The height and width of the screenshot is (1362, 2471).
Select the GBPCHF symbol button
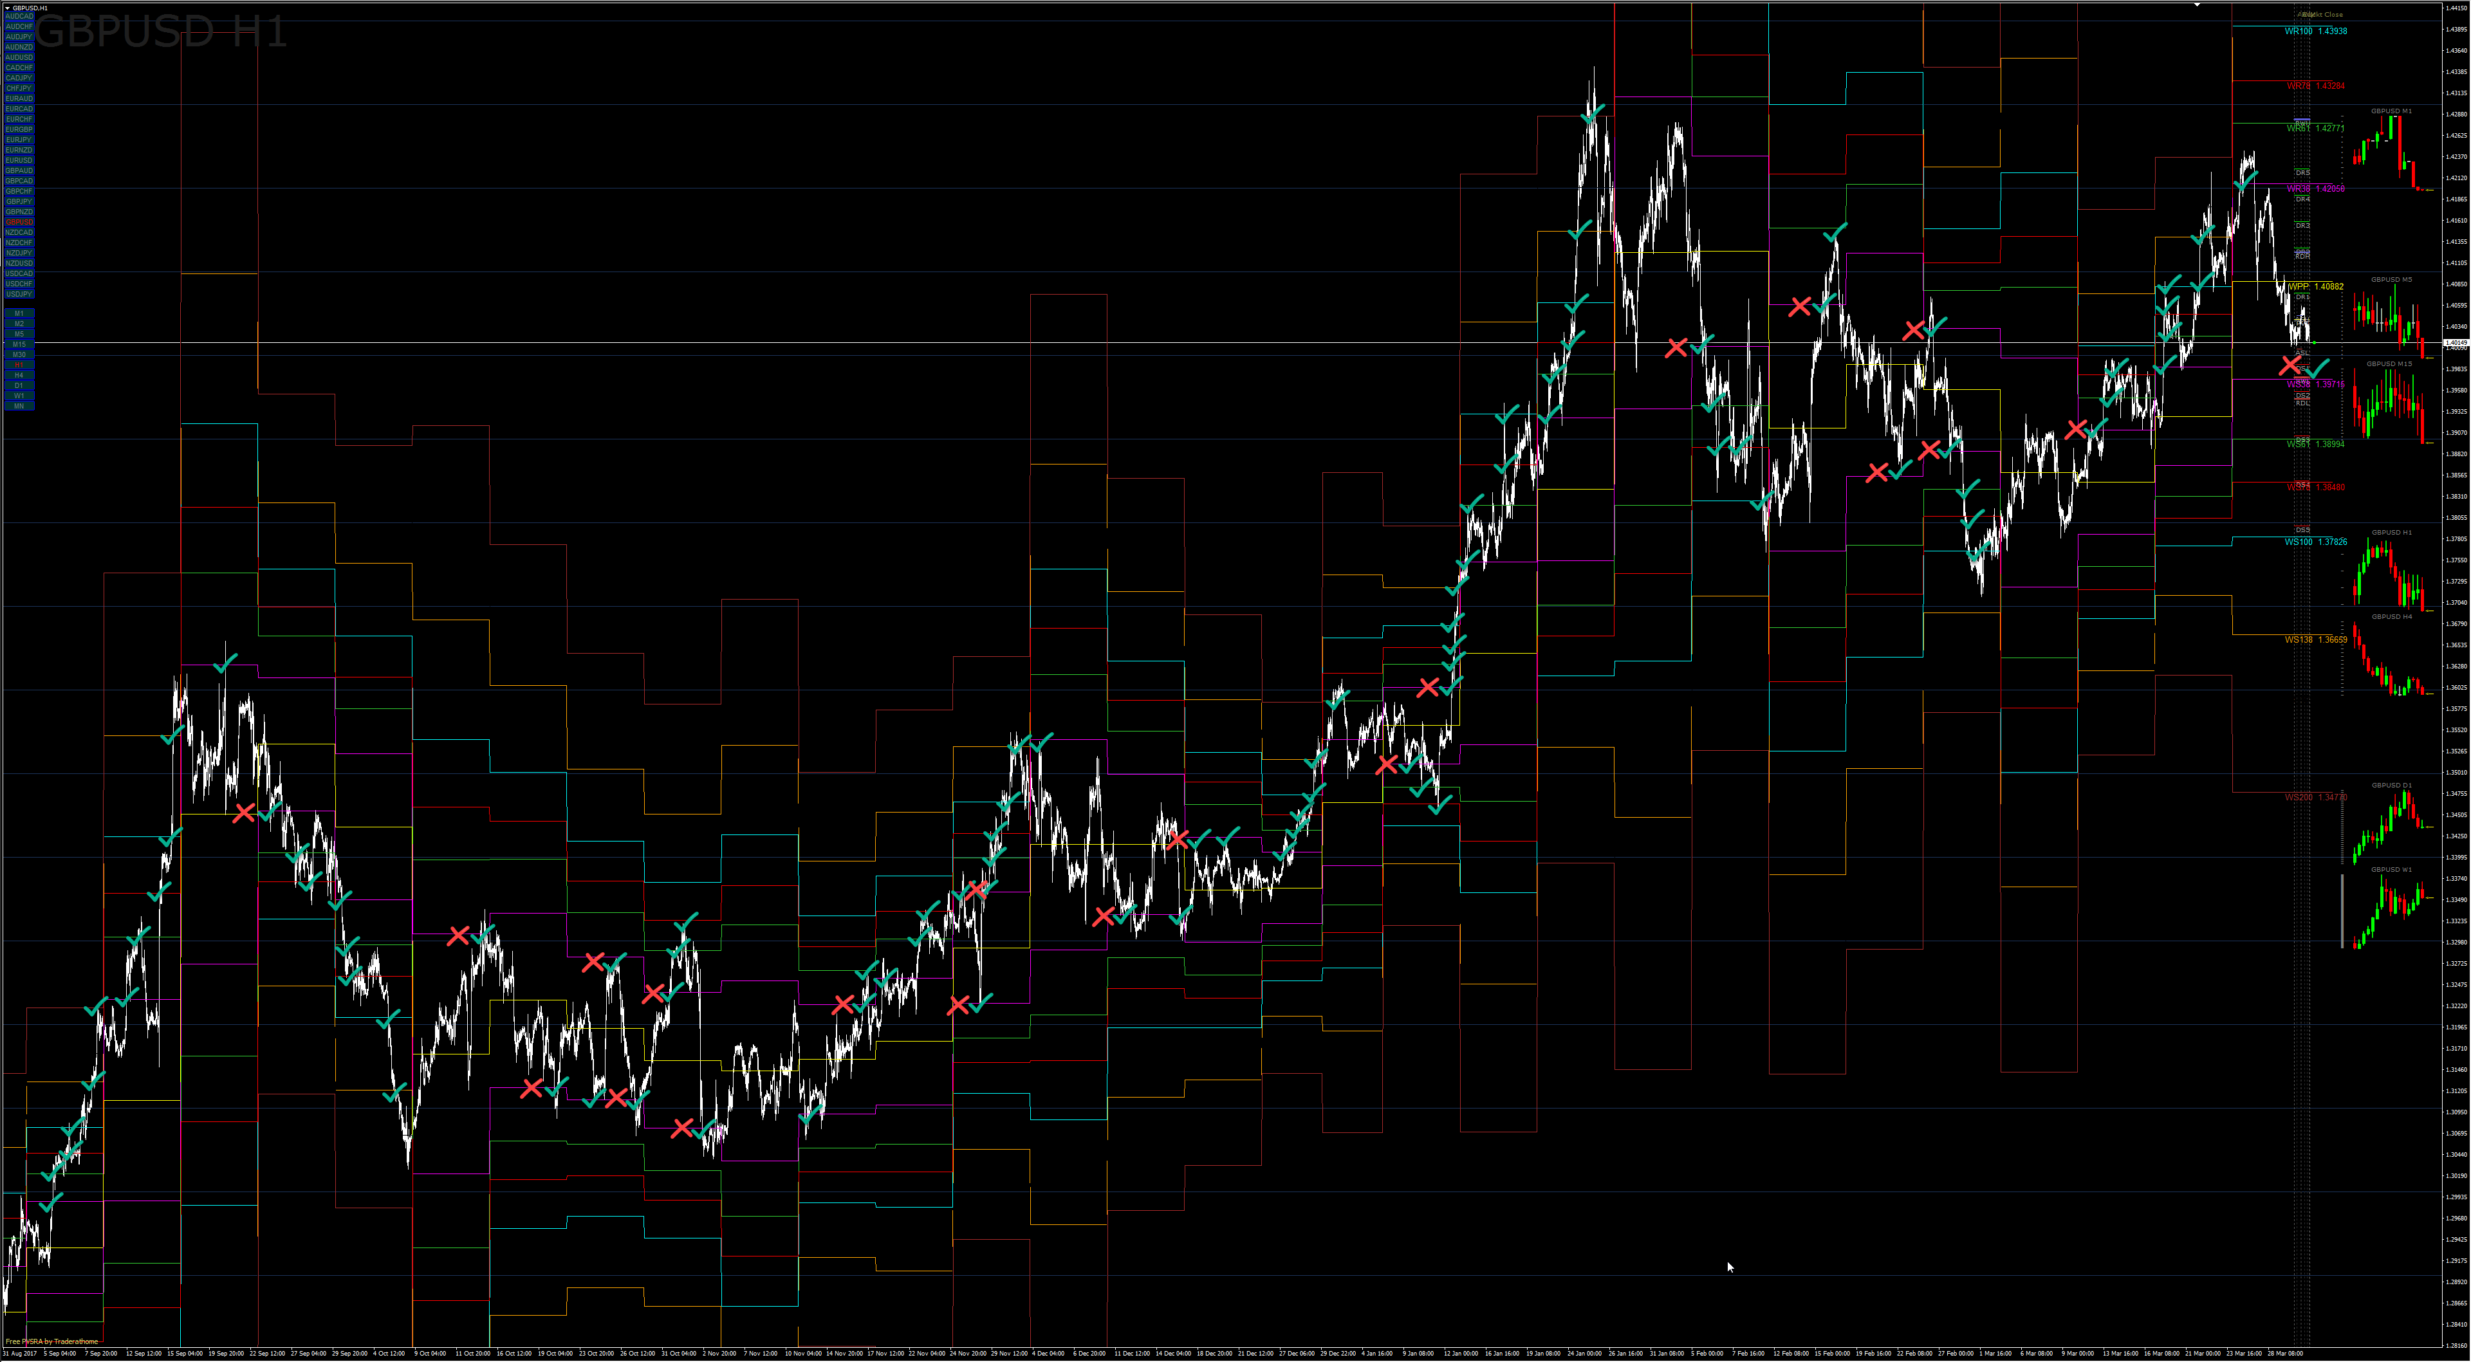point(19,192)
